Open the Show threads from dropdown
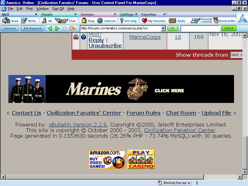 [x=236, y=55]
